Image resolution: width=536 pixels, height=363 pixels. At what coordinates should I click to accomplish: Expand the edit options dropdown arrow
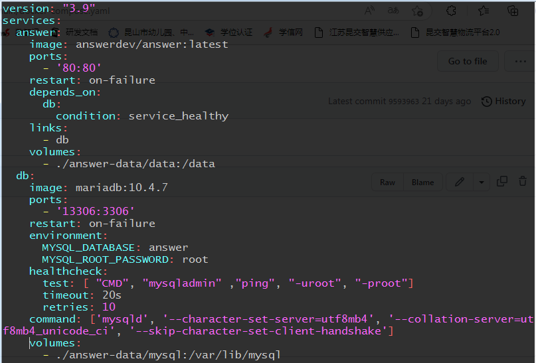[x=482, y=182]
